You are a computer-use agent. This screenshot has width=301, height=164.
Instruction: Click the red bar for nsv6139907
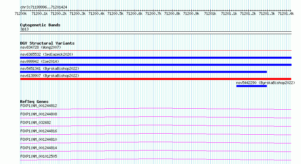coord(156,79)
